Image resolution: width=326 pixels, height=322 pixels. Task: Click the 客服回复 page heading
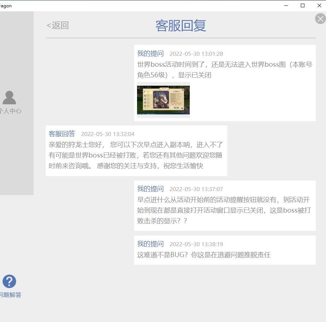pyautogui.click(x=181, y=26)
